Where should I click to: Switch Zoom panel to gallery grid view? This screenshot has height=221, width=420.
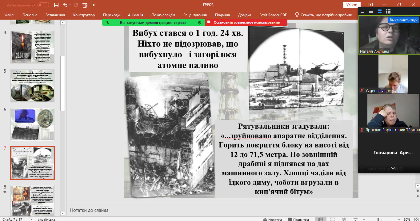tap(388, 12)
